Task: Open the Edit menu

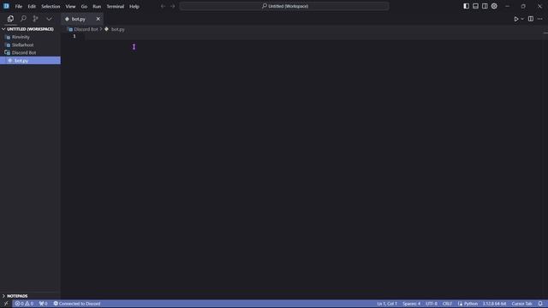Action: coord(32,6)
